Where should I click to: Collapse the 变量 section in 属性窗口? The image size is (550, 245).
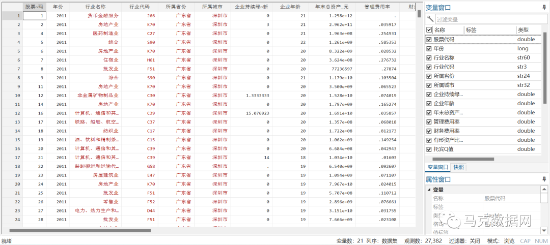(429, 190)
